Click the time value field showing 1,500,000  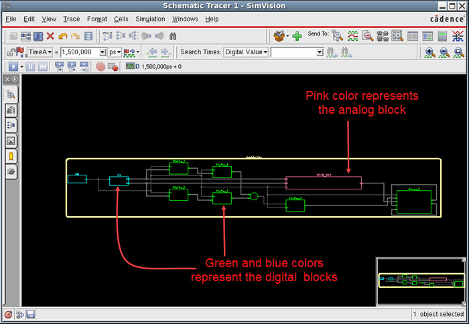79,52
